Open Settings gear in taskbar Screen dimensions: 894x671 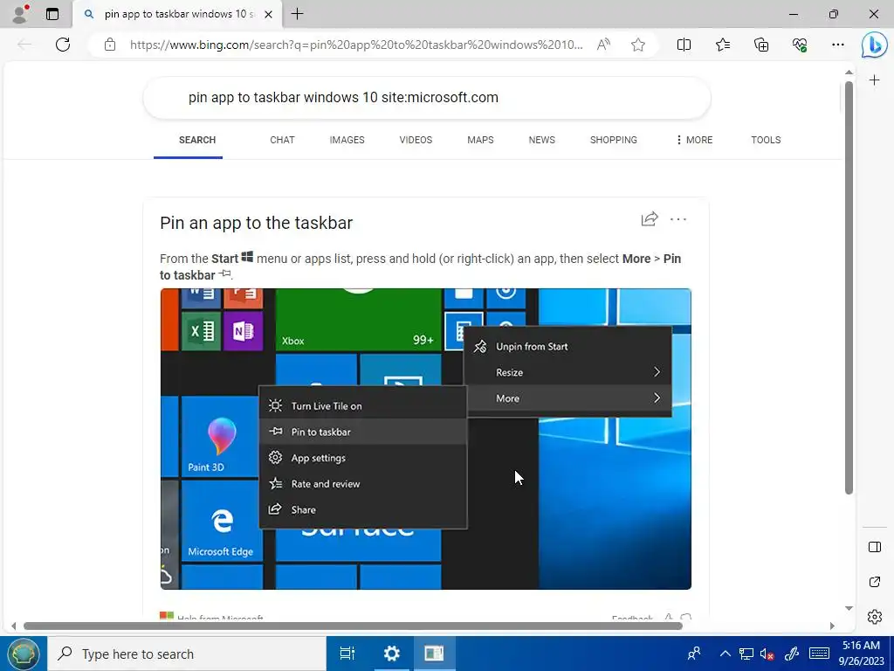[392, 654]
